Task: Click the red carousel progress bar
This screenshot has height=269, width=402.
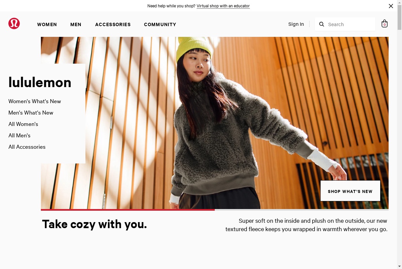Action: coord(128,210)
